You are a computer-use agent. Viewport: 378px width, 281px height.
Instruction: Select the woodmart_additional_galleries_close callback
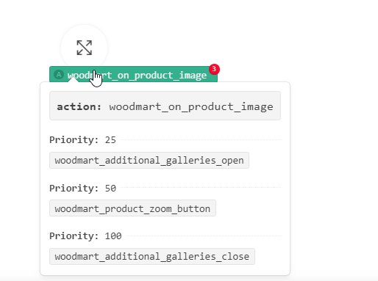point(152,257)
